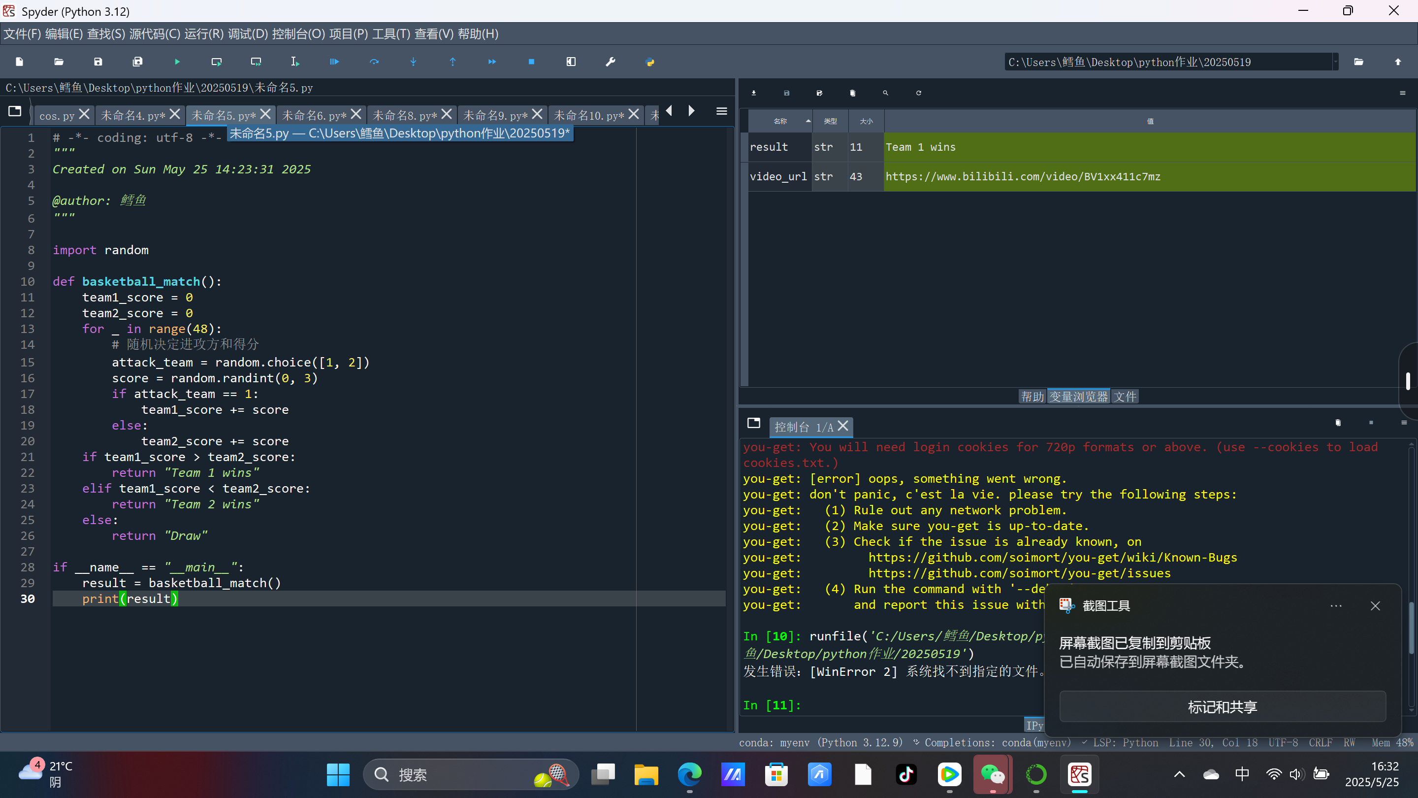This screenshot has height=798, width=1418.
Task: Switch to the 文件 pane tab
Action: click(x=1125, y=397)
